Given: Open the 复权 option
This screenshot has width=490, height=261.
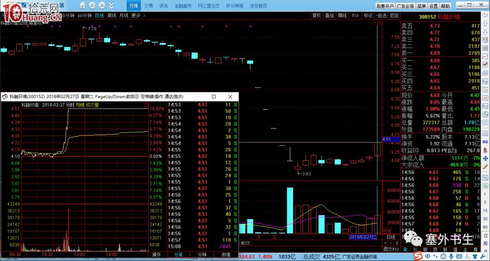Looking at the screenshot, I should [317, 15].
